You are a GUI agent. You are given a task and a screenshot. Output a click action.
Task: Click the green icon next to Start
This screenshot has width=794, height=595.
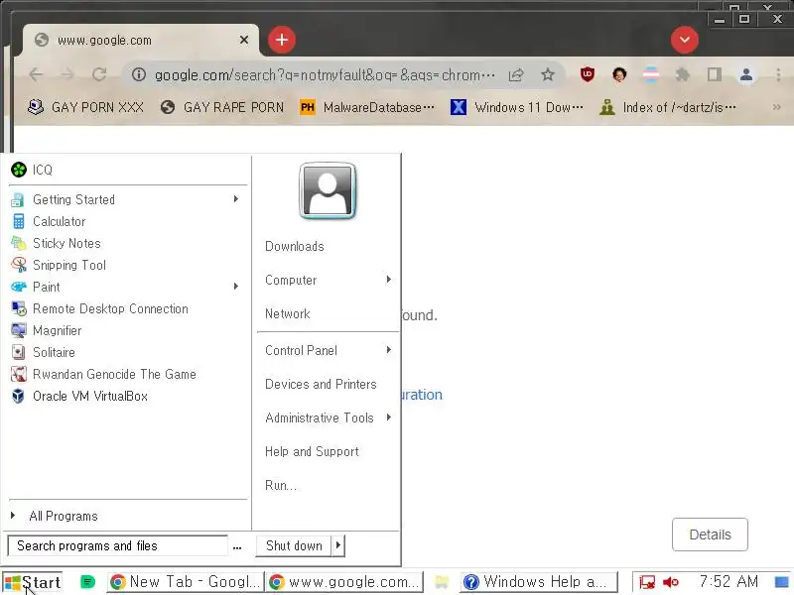tap(87, 582)
